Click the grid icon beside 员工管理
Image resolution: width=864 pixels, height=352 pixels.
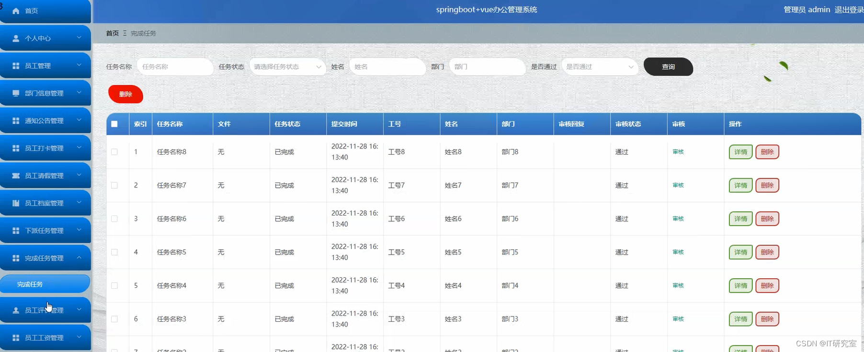pos(16,66)
